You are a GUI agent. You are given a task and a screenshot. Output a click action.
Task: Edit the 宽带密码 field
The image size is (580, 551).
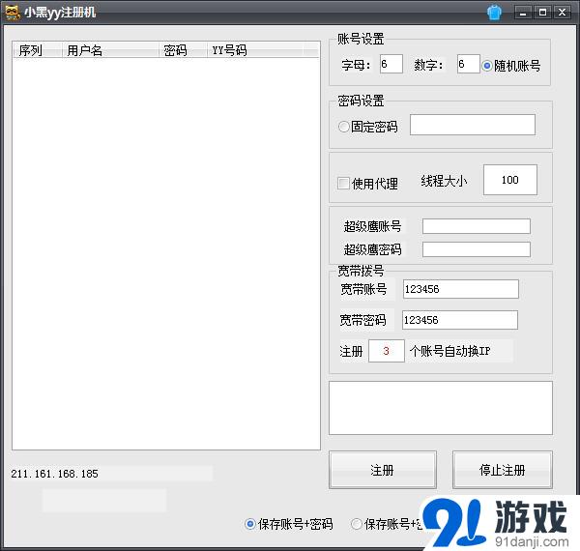(x=460, y=320)
